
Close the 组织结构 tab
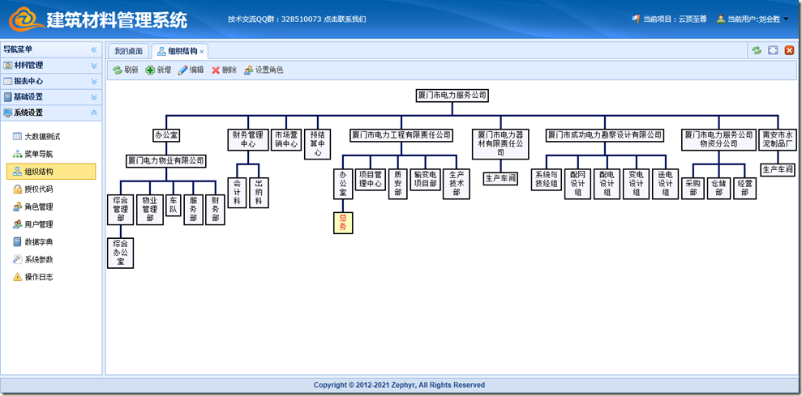pyautogui.click(x=202, y=52)
